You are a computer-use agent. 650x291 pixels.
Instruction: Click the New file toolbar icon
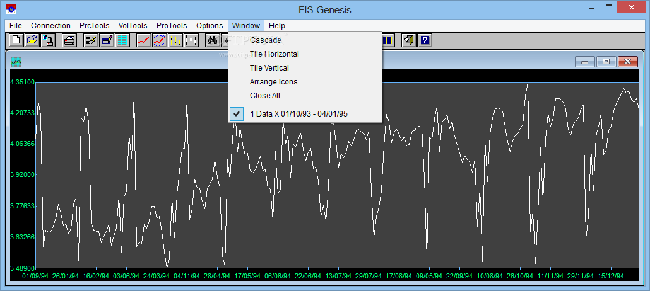point(16,40)
